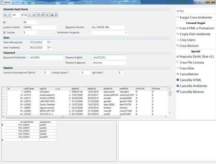Click the Esci label in the side panel
The height and width of the screenshot is (164, 216).
coord(182,11)
